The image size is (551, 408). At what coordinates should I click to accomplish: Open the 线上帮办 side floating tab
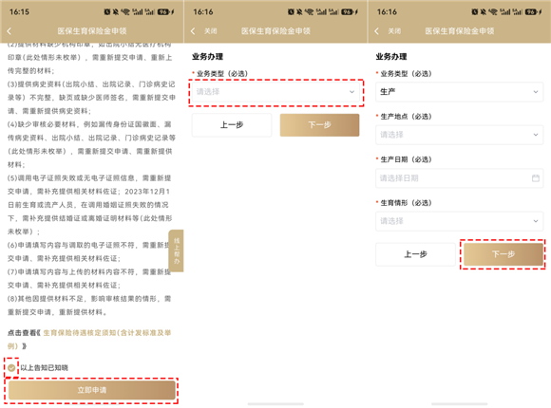tap(177, 250)
